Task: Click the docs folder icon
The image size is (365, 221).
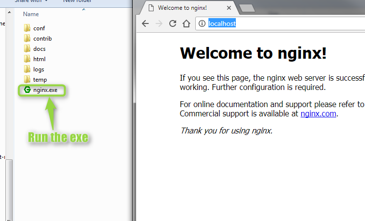Action: pyautogui.click(x=27, y=48)
